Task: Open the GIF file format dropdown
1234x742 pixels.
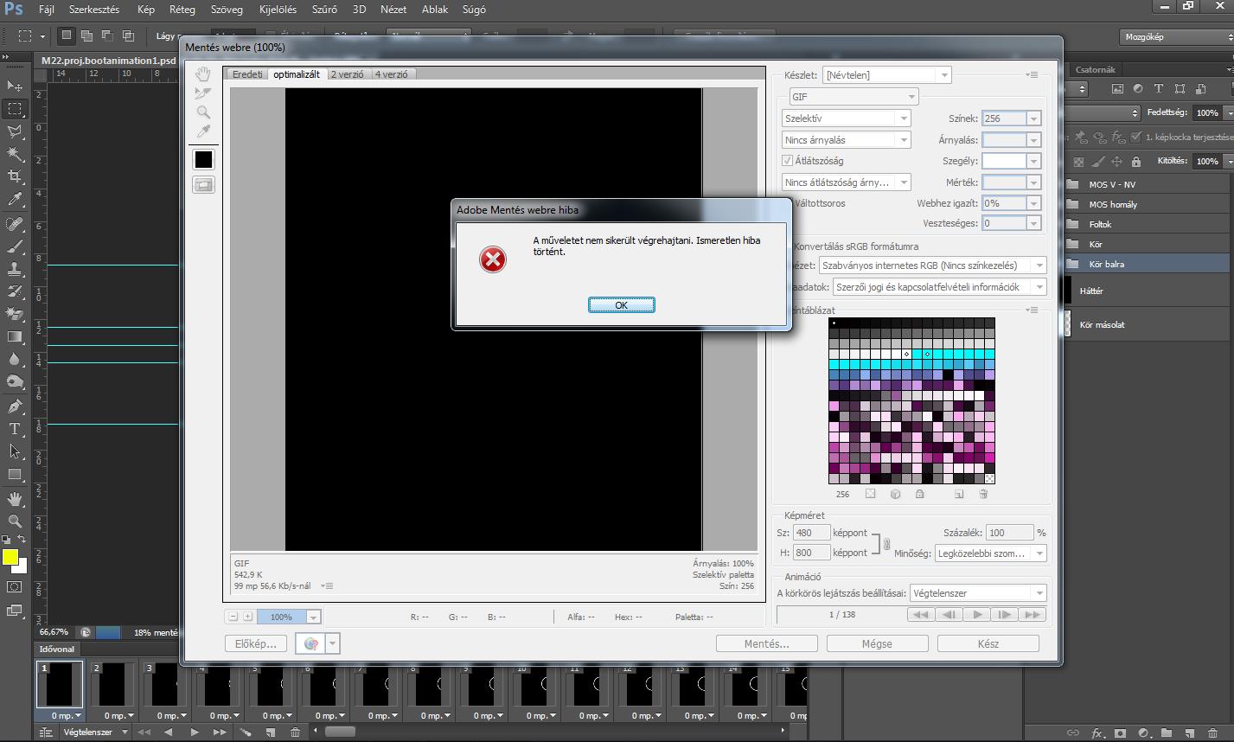Action: pyautogui.click(x=854, y=97)
